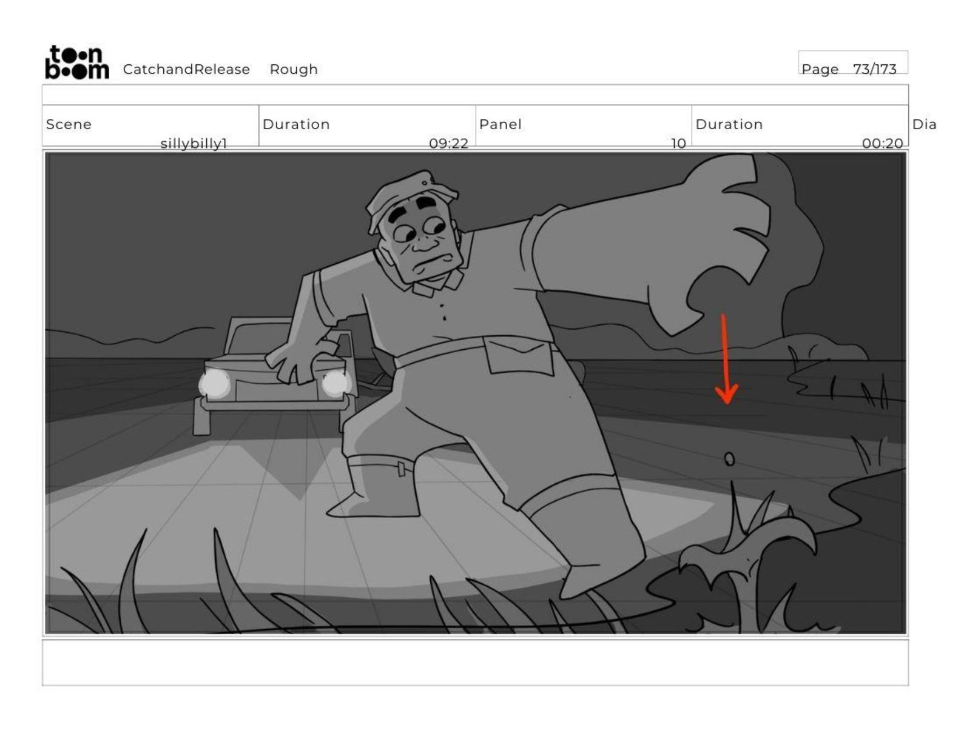
Task: Click the scene duration value '09:22'
Action: (x=448, y=143)
